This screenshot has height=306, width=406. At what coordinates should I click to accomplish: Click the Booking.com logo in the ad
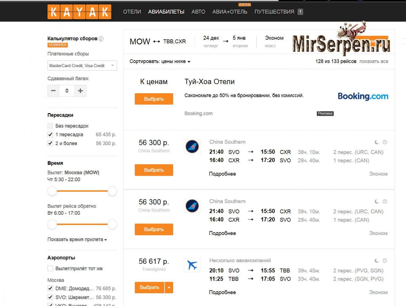[x=363, y=96]
